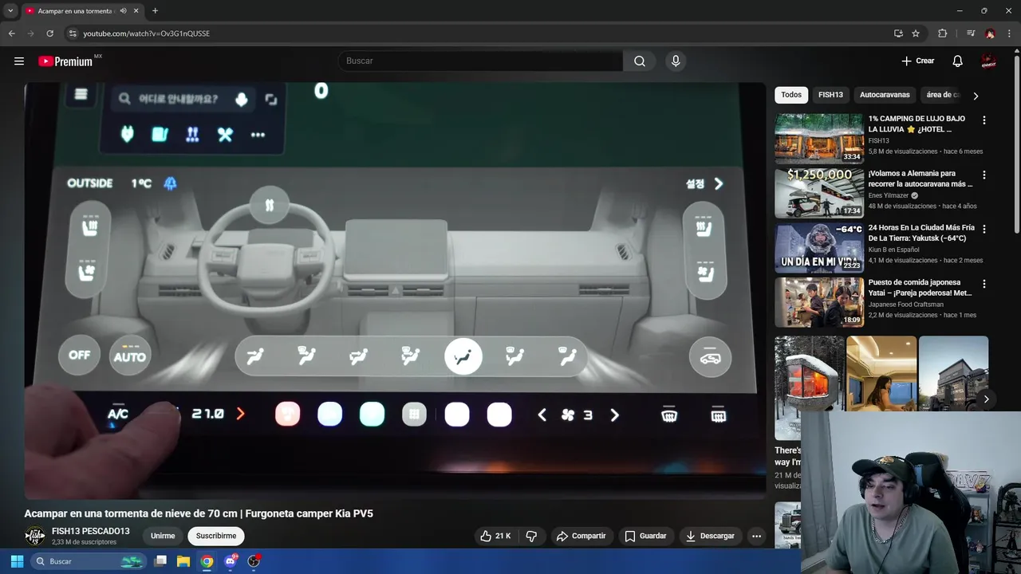Open the YouTube guide hamburger menu
The width and height of the screenshot is (1021, 574).
(x=19, y=61)
